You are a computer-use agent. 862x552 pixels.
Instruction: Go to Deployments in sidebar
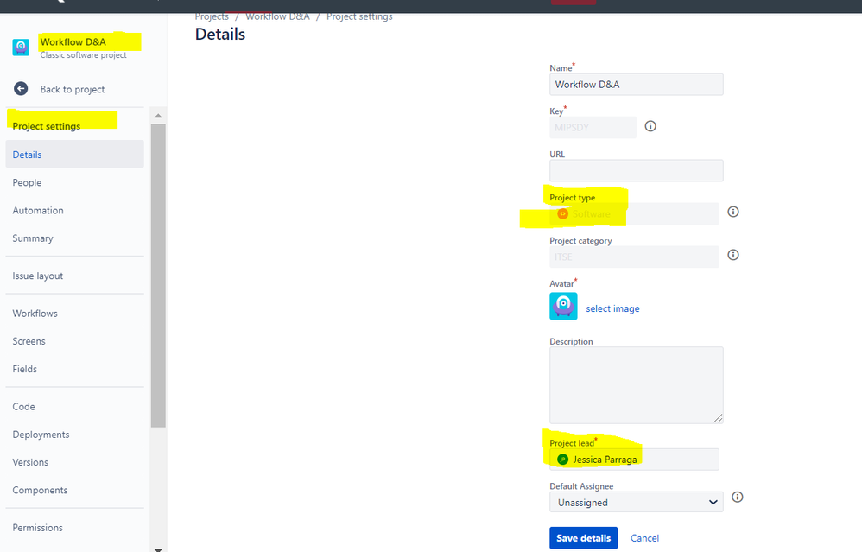point(41,435)
